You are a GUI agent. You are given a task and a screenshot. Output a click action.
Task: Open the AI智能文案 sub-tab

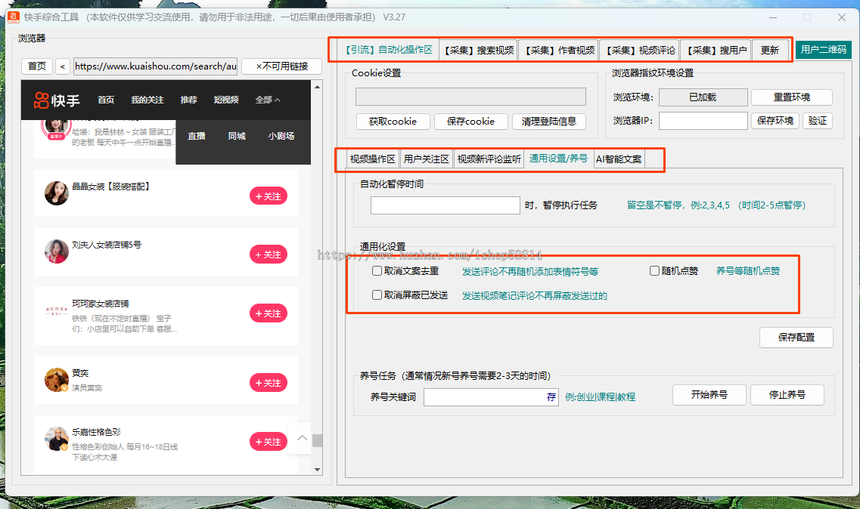[x=619, y=159]
